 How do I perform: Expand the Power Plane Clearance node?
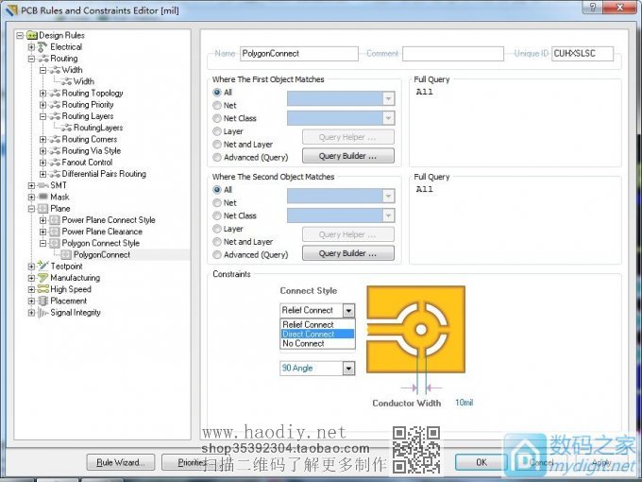pyautogui.click(x=42, y=232)
